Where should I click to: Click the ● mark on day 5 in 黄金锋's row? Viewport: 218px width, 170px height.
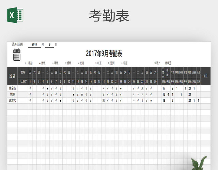tap(47, 88)
